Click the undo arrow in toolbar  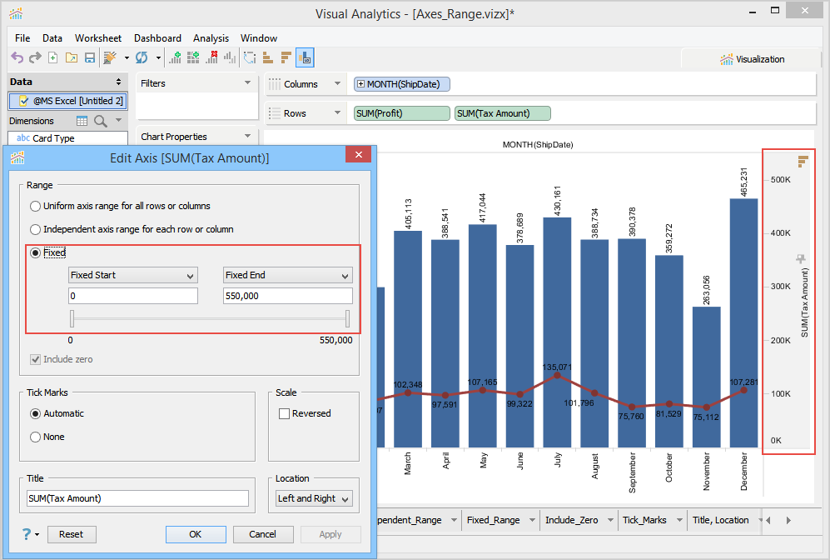coord(17,57)
